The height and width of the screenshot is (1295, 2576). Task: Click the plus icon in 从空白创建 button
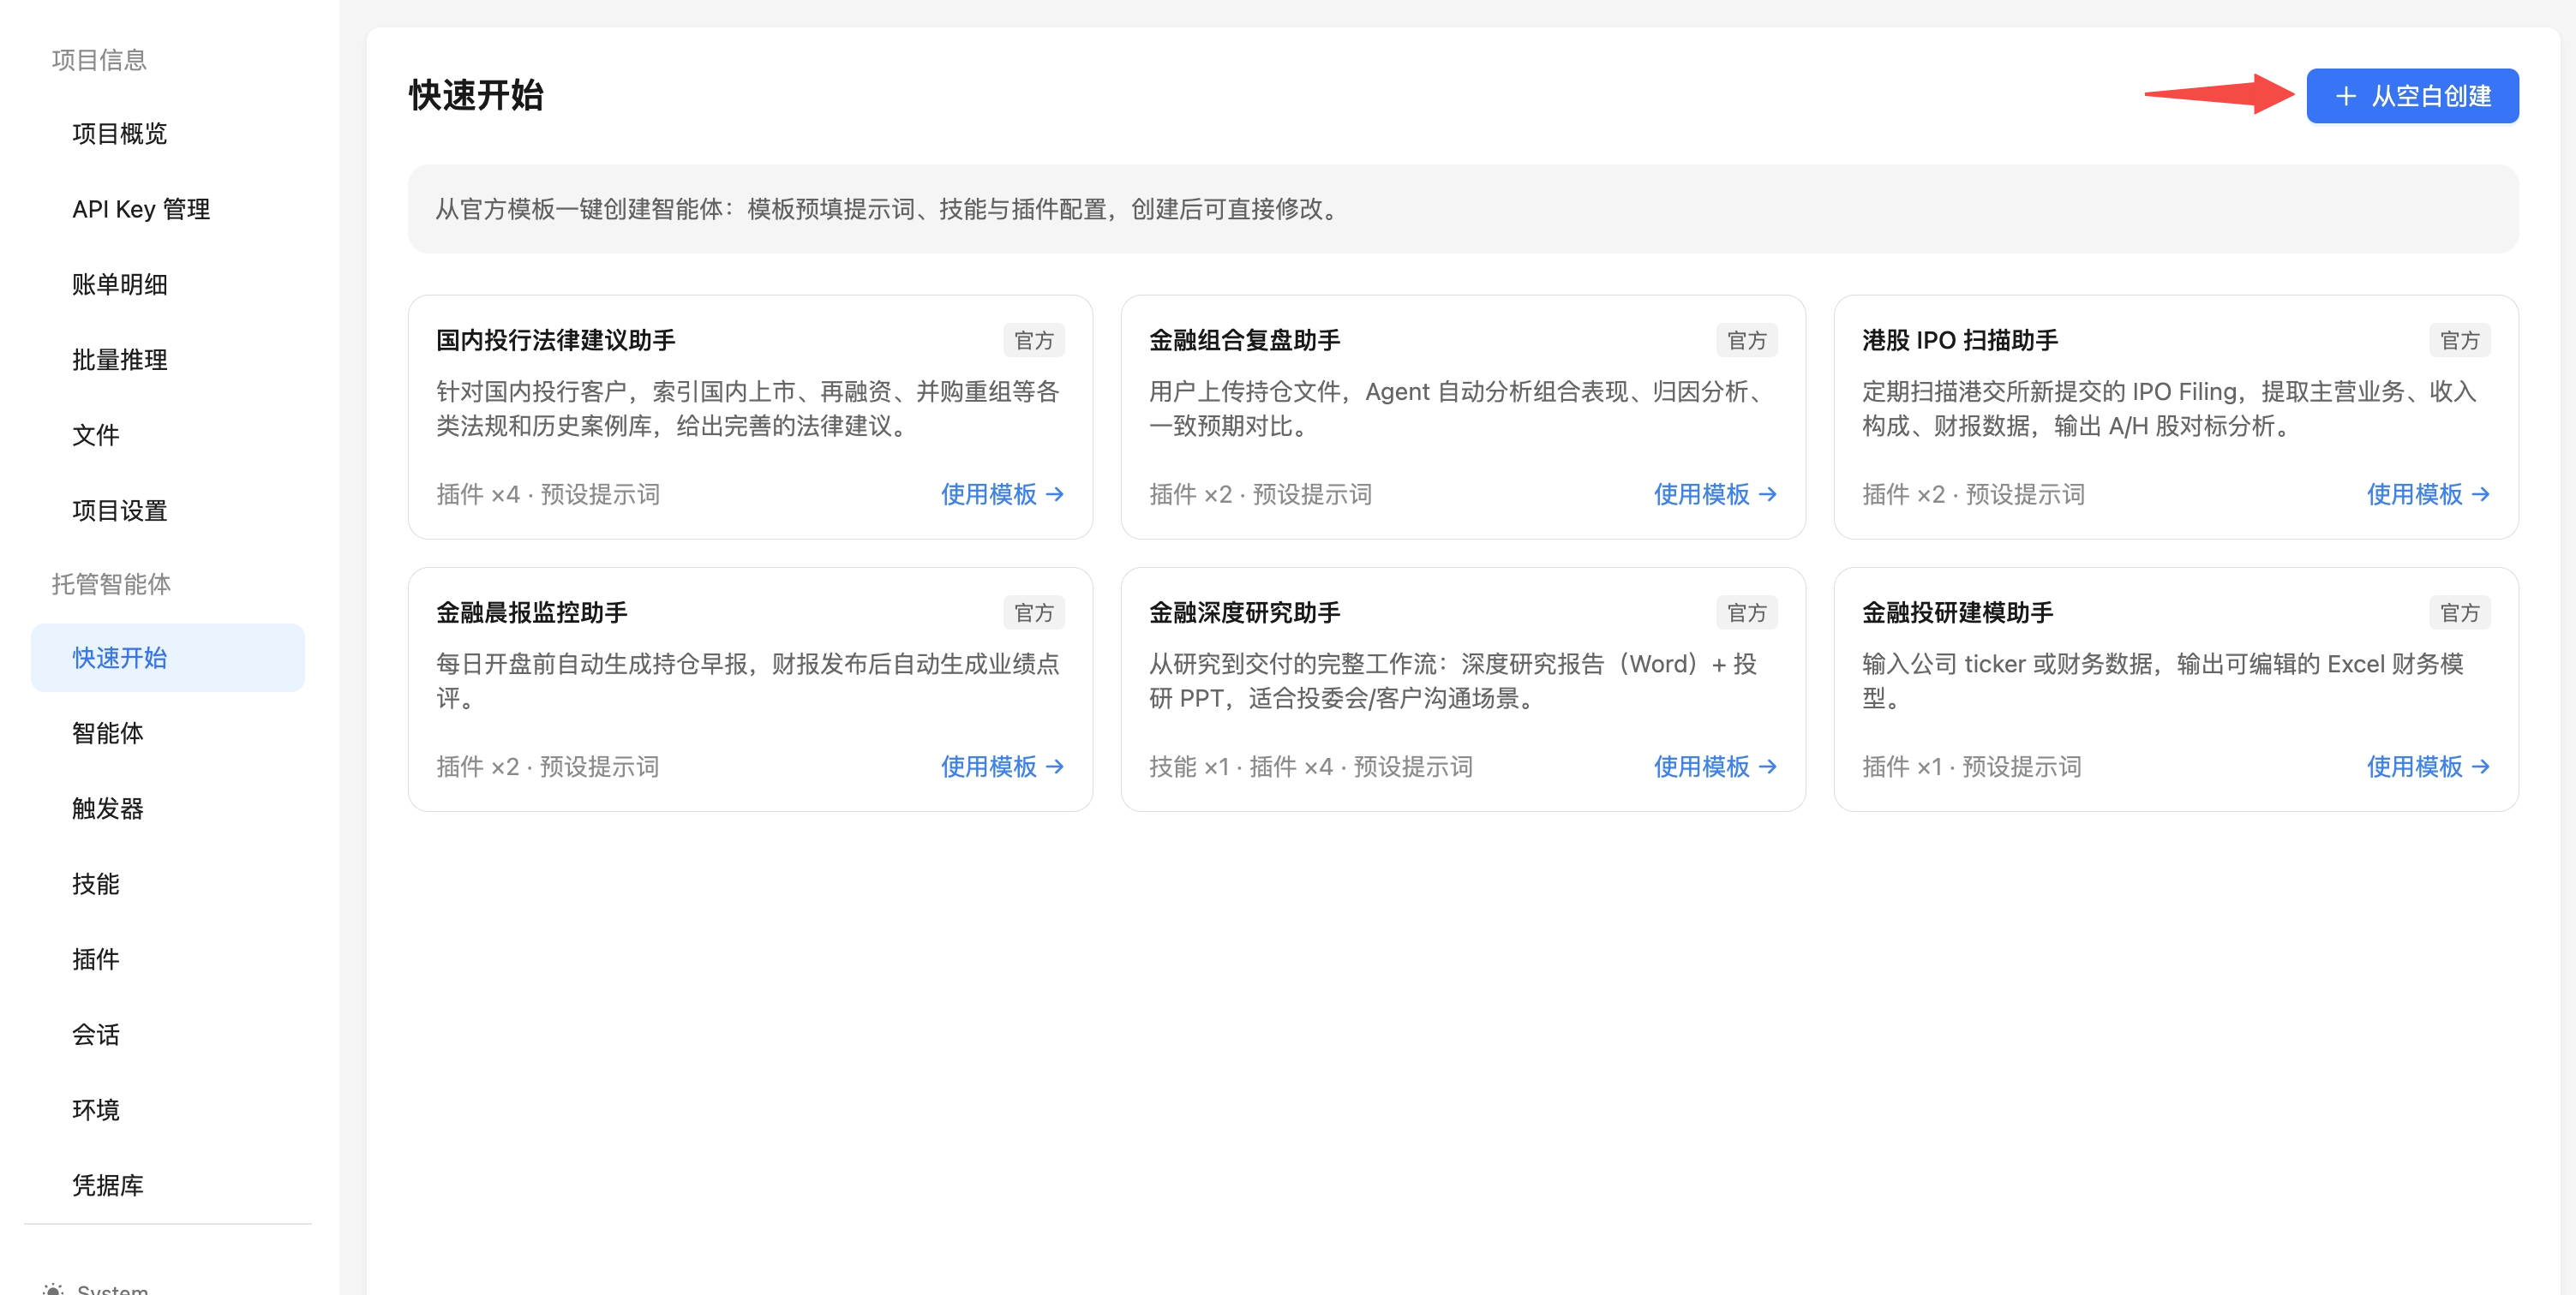[x=2346, y=96]
